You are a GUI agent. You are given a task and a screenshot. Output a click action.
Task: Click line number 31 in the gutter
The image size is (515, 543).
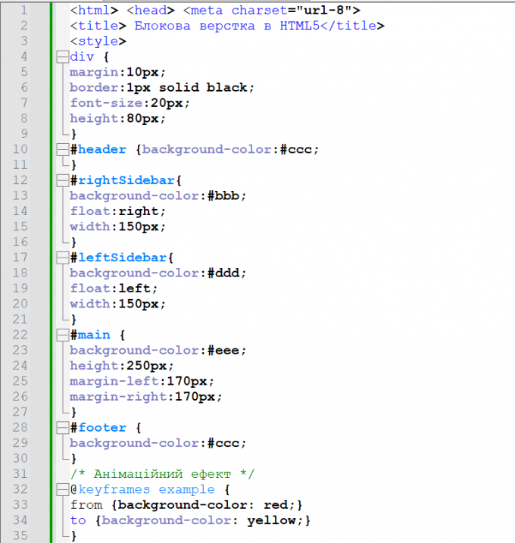tap(20, 474)
